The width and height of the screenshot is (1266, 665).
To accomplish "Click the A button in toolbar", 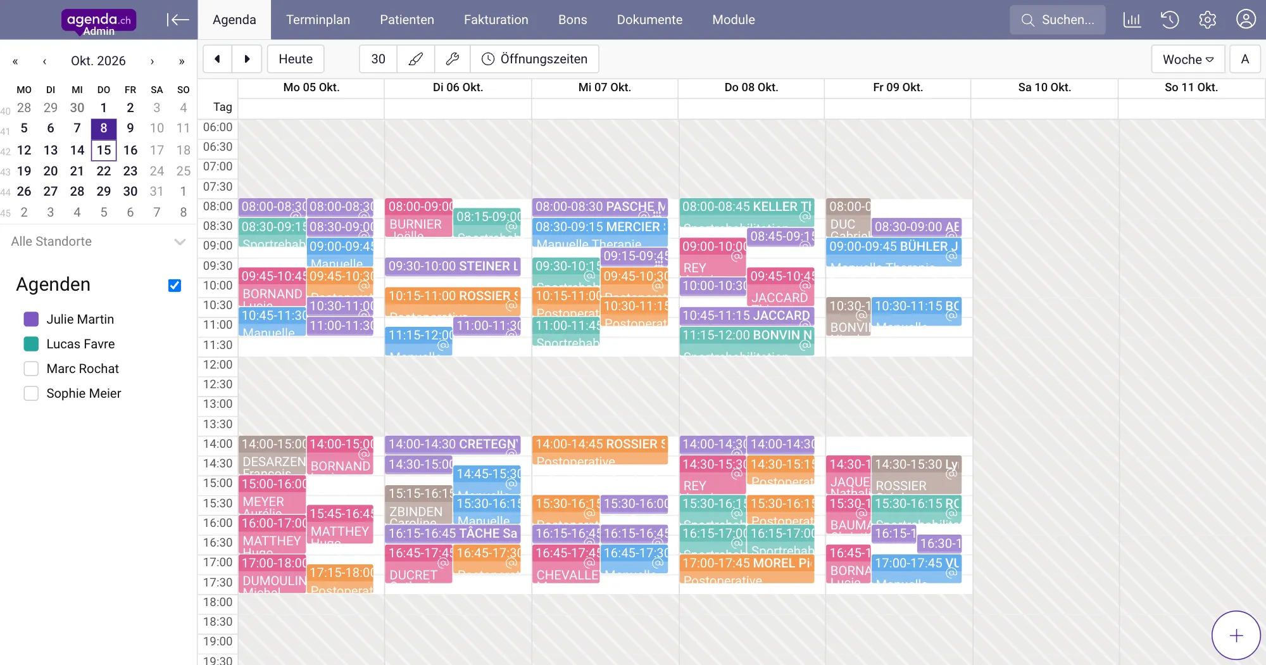I will coord(1244,59).
